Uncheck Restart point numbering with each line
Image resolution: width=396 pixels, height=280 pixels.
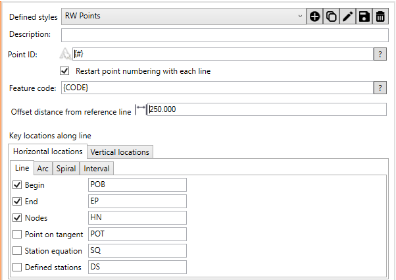[64, 71]
